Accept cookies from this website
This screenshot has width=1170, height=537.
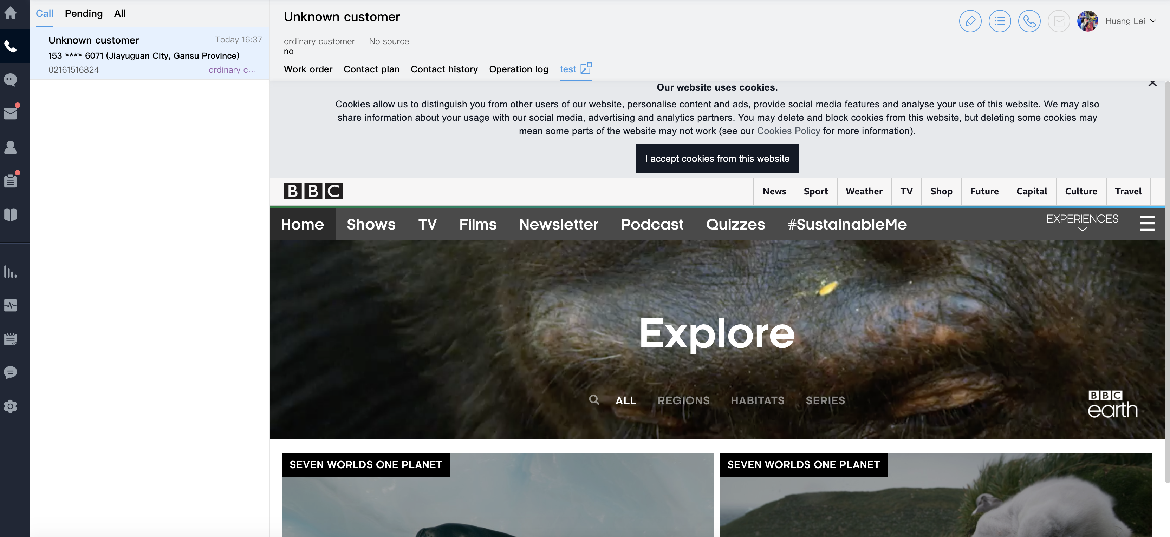[x=717, y=158]
